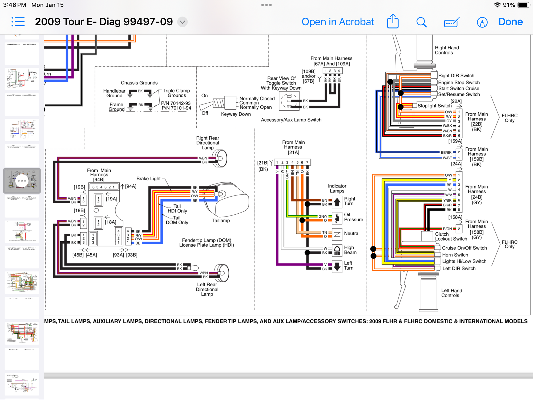Tap the document title 2009 Tour E-Diag

pos(104,22)
